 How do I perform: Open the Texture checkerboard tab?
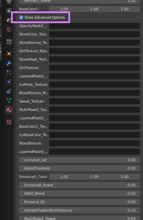pyautogui.click(x=9, y=122)
